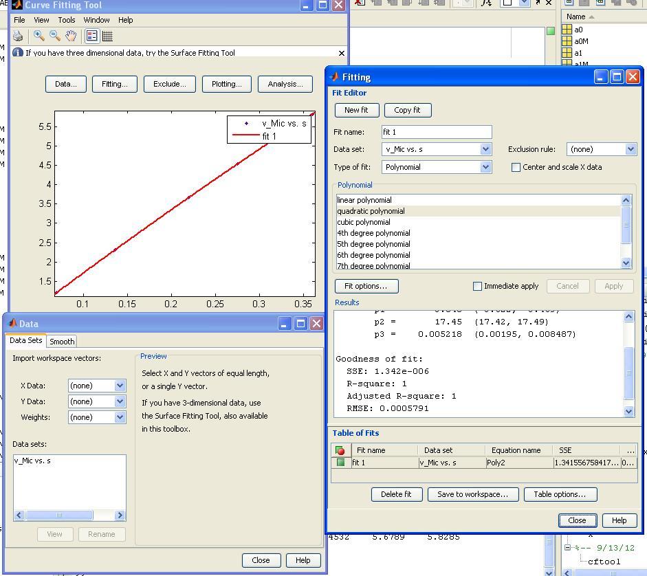Enable the Immediate apply checkbox

[477, 286]
